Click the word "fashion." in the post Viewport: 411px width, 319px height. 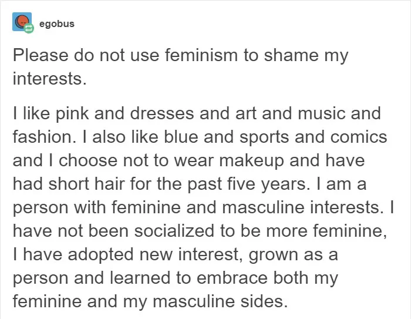click(x=44, y=137)
